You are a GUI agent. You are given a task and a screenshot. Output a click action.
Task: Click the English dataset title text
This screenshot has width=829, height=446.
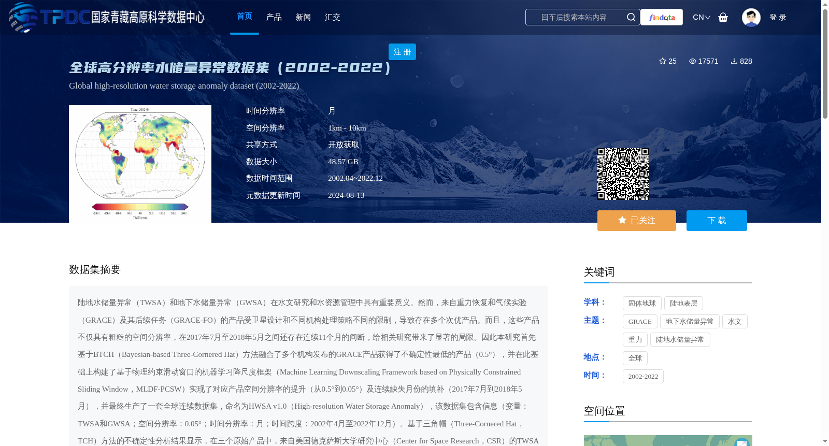[184, 86]
